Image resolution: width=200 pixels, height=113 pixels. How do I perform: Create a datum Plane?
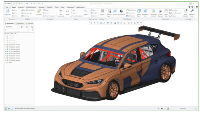[68, 11]
